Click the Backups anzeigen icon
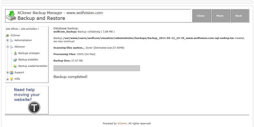This screenshot has height=127, width=254. point(15,53)
